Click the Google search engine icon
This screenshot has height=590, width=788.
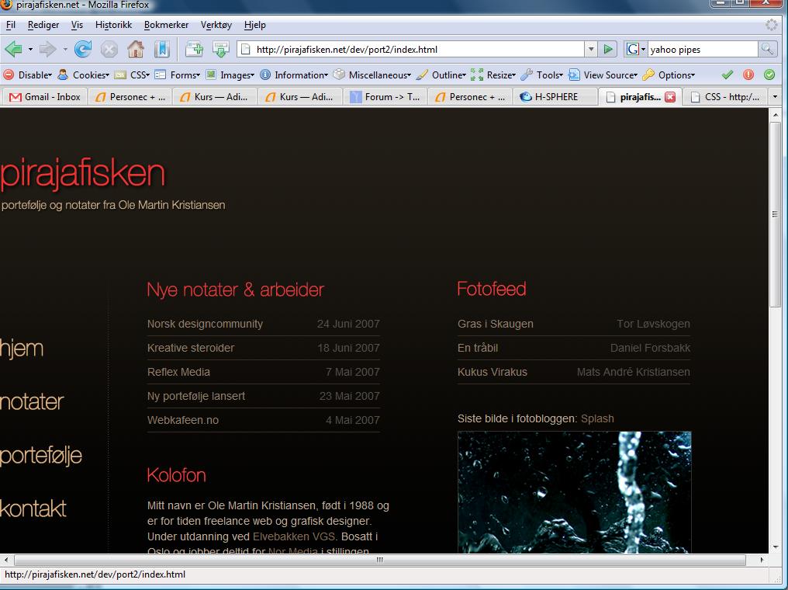[633, 49]
